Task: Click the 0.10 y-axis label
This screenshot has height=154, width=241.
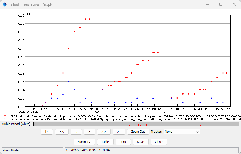Action: tap(21, 65)
